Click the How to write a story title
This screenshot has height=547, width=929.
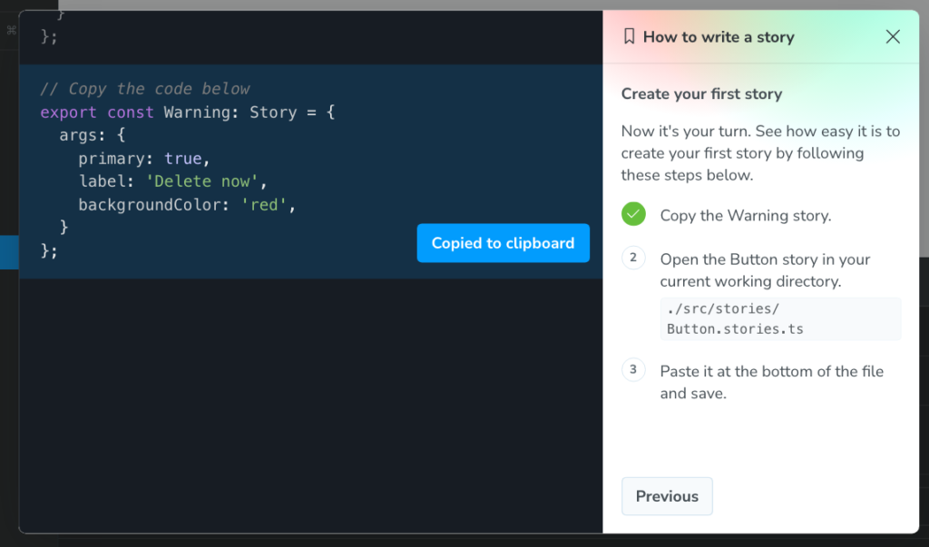pos(718,37)
